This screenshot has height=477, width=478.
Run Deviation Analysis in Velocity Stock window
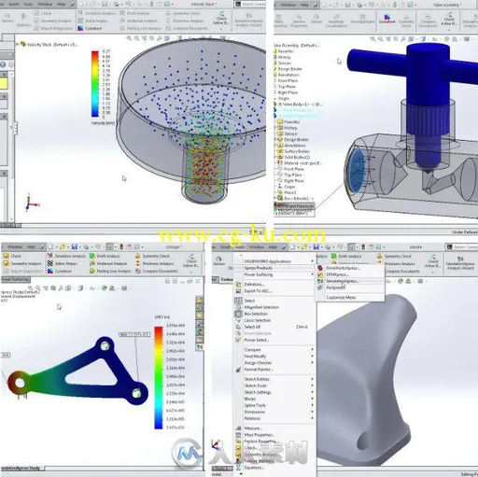click(96, 13)
